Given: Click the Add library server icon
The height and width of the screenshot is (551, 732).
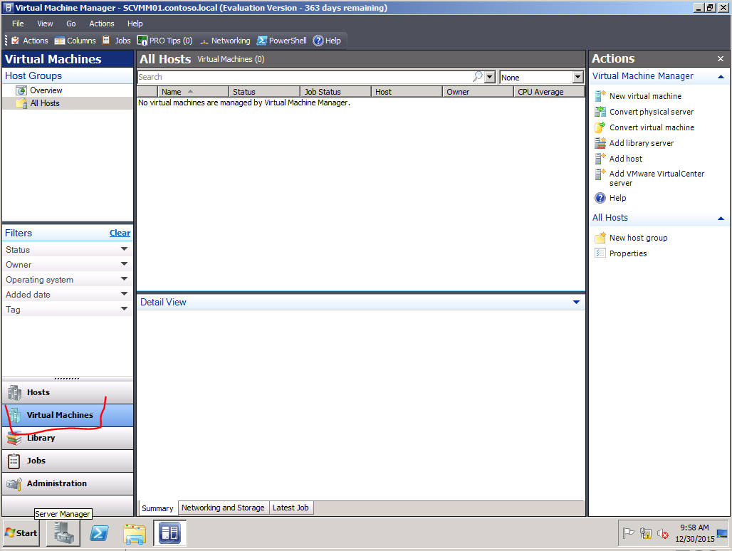Looking at the screenshot, I should click(600, 143).
